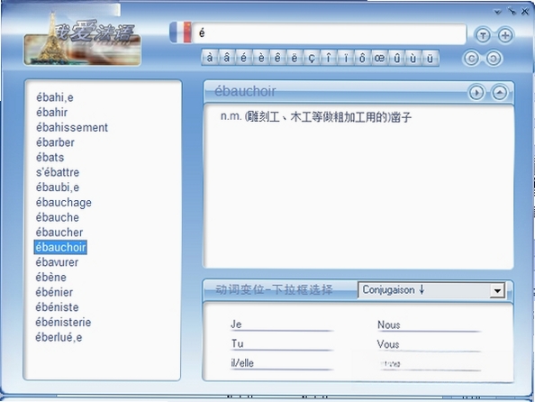The image size is (535, 402).
Task: Click the round C icon button
Action: [x=471, y=59]
